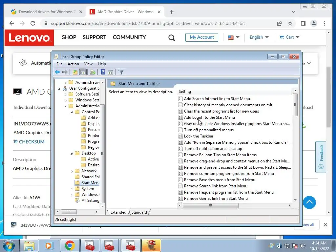Viewport: 336px width, 252px height.
Task: Click settings list vertical scrollbar down arrow
Action: [x=295, y=200]
